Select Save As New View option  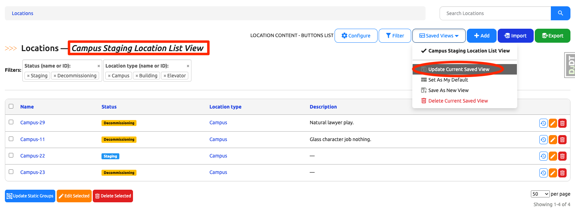(x=448, y=90)
